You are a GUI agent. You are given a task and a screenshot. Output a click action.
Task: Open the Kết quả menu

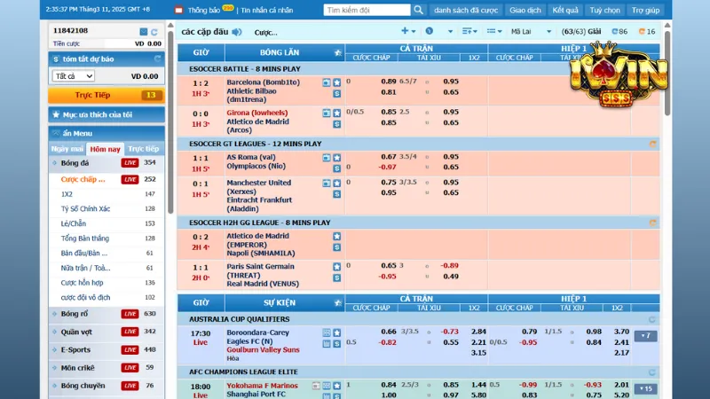point(565,10)
